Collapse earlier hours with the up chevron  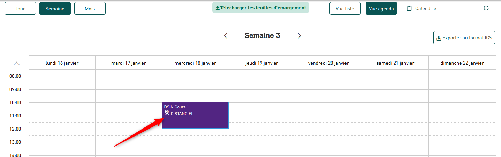pyautogui.click(x=16, y=63)
